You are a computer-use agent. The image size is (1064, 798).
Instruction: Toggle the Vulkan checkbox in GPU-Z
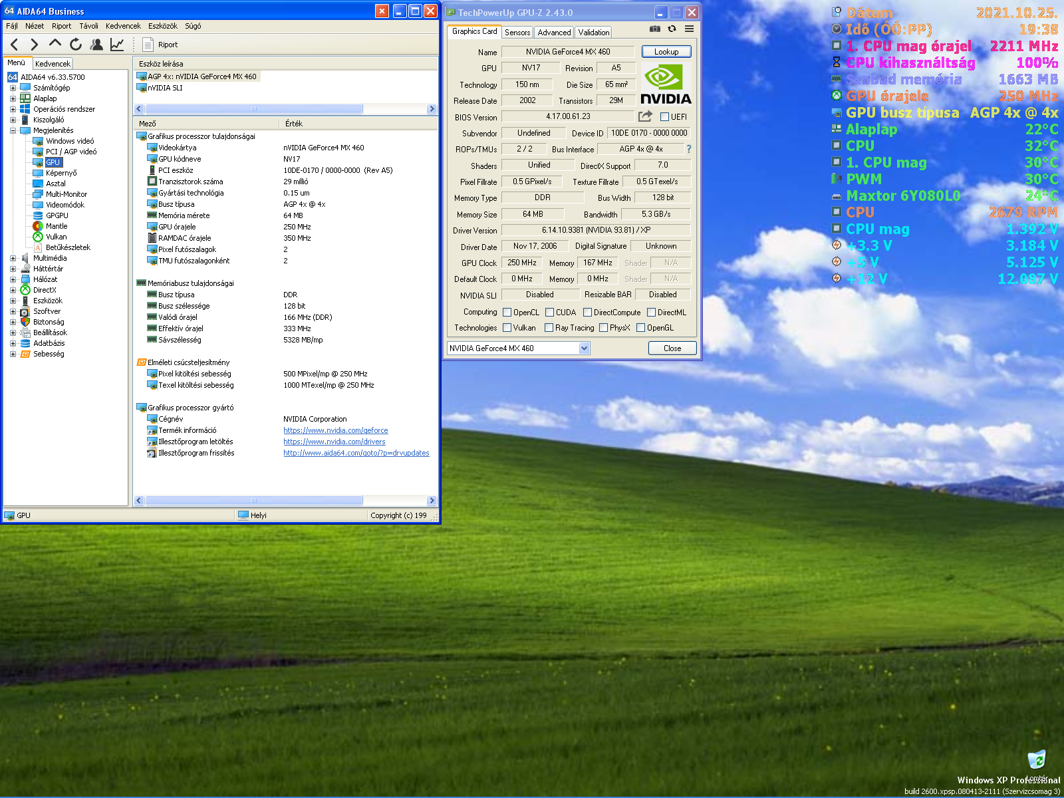(507, 327)
